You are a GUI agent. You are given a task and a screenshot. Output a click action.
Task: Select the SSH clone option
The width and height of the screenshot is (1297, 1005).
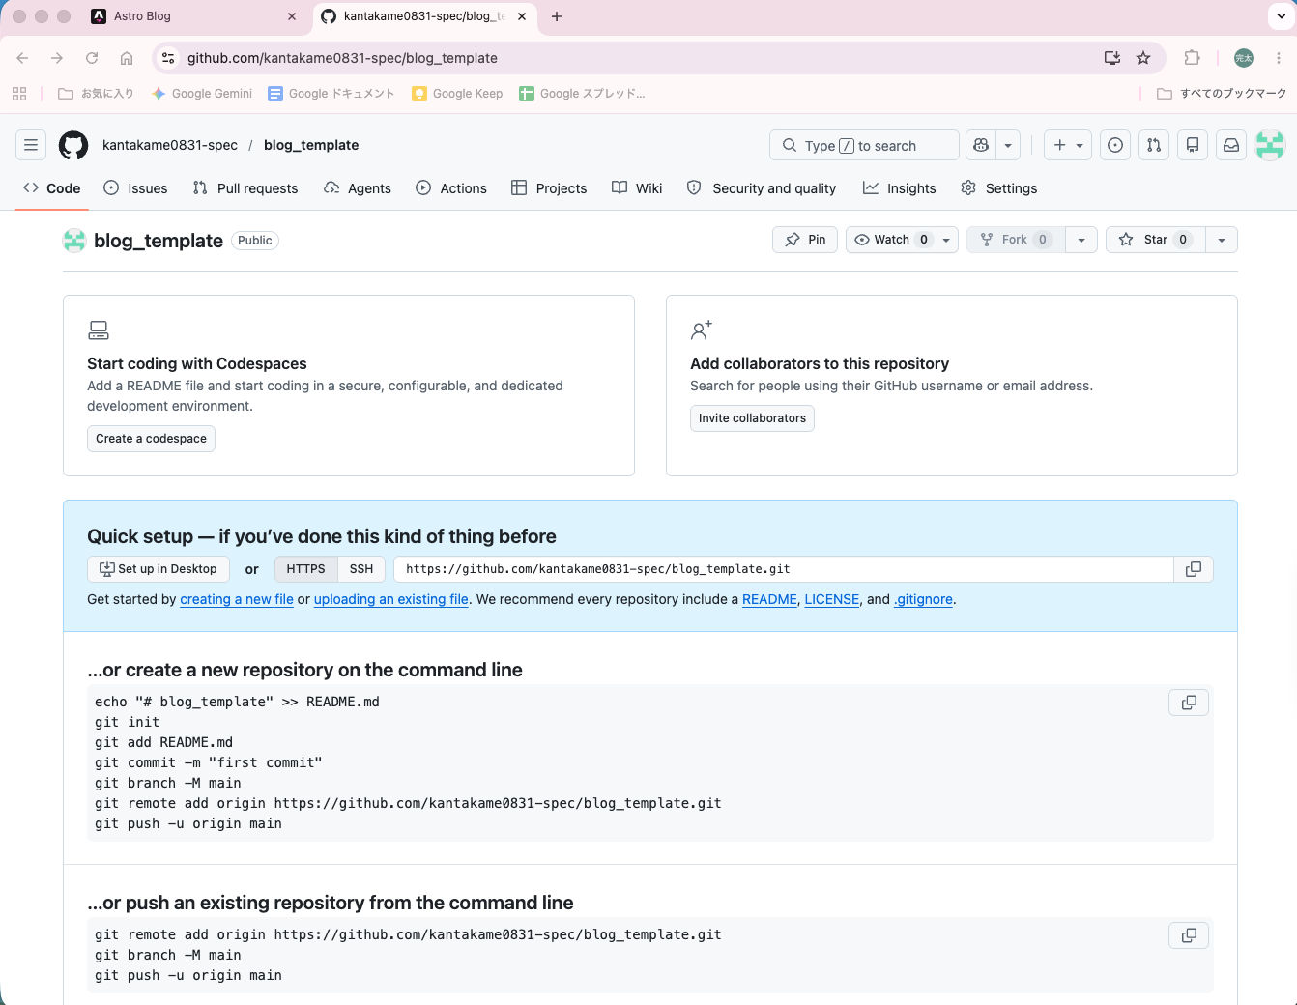coord(361,569)
